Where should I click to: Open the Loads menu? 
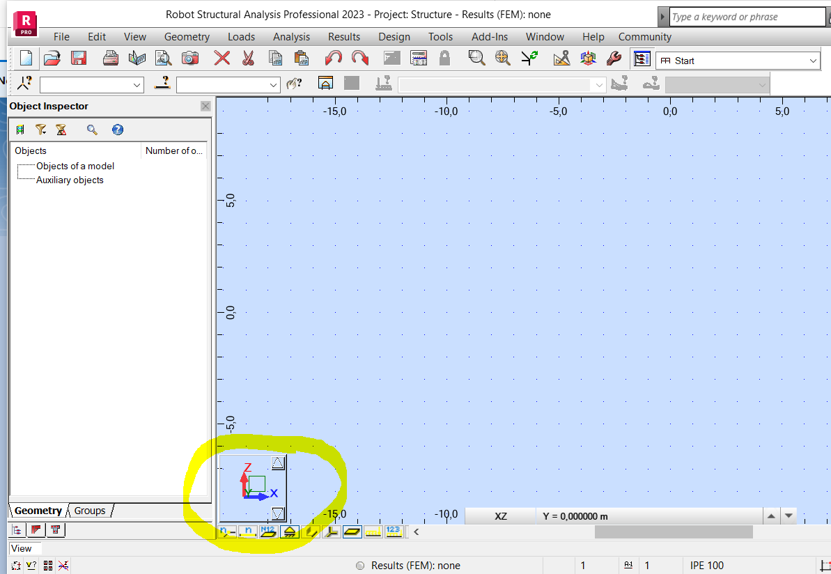[241, 36]
